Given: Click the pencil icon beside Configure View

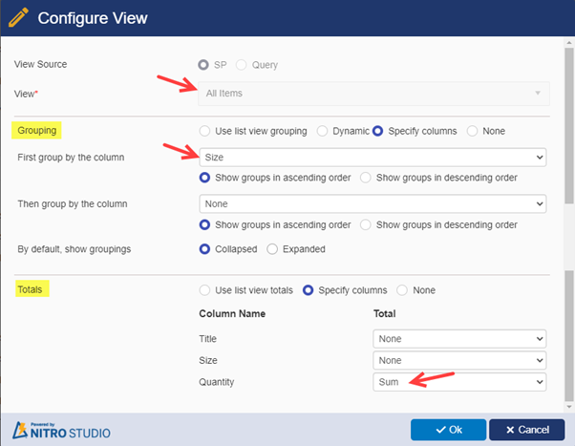Looking at the screenshot, I should point(18,17).
